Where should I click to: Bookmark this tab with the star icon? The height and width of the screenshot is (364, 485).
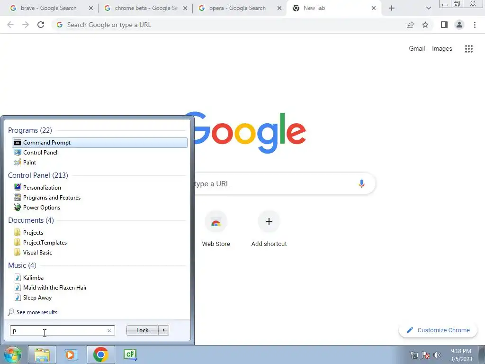(x=425, y=25)
